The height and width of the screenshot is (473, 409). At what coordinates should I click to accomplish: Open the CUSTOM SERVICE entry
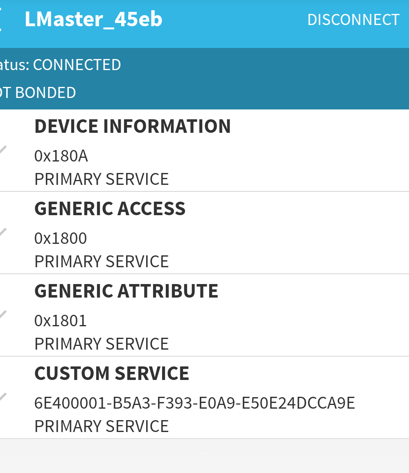coord(112,373)
